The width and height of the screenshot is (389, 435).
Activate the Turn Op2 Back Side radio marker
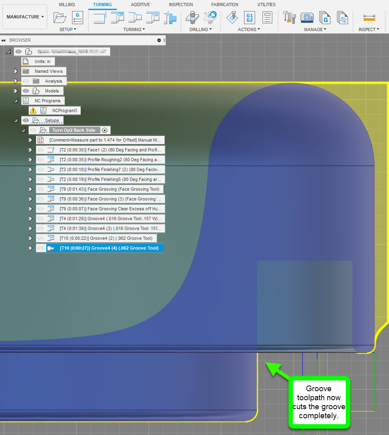pyautogui.click(x=105, y=130)
